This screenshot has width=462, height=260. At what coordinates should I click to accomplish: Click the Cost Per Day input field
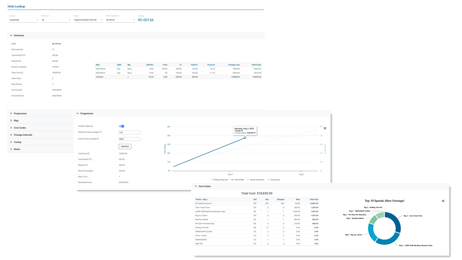pos(129,139)
